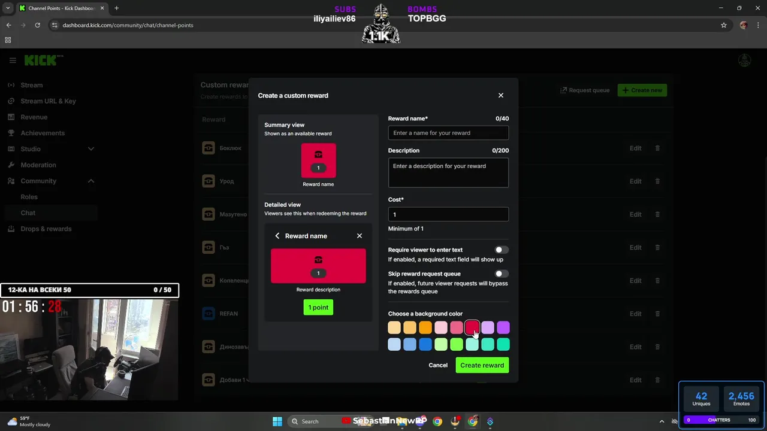Viewport: 767px width, 431px height.
Task: Click the Community people icon
Action: coord(11,181)
